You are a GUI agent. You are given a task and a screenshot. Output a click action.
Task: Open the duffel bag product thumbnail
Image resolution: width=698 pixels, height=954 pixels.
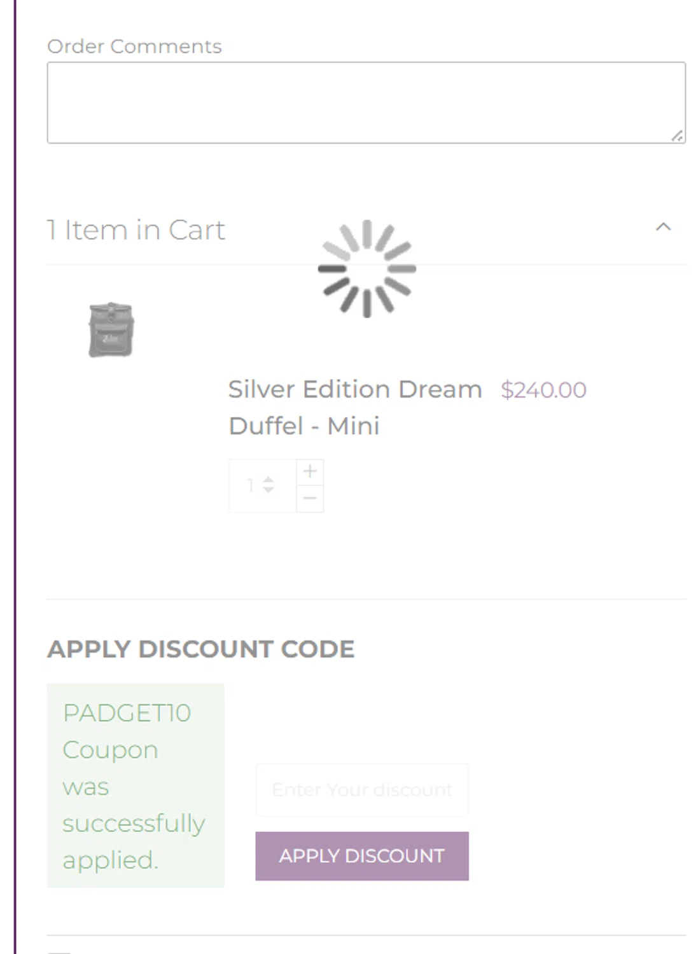111,329
